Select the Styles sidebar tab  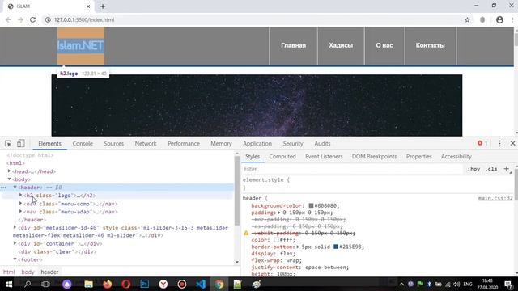(x=253, y=156)
